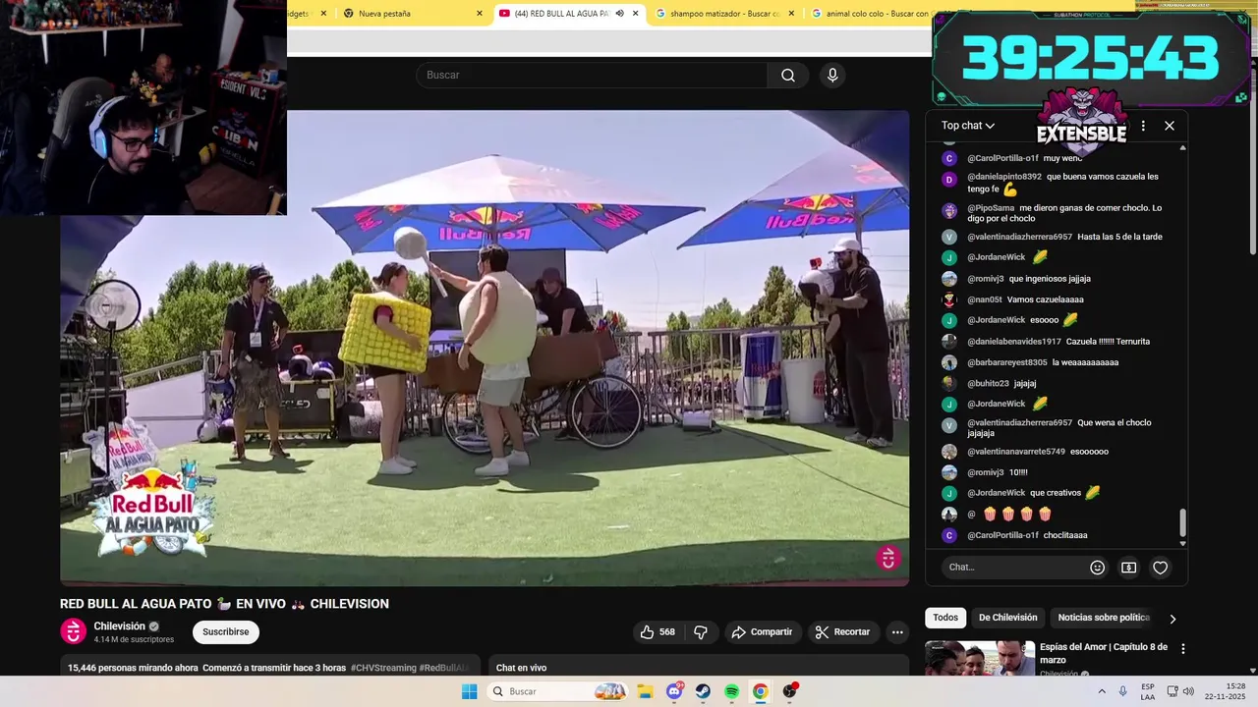
Task: Open Chilevisión channel avatar
Action: 74,631
